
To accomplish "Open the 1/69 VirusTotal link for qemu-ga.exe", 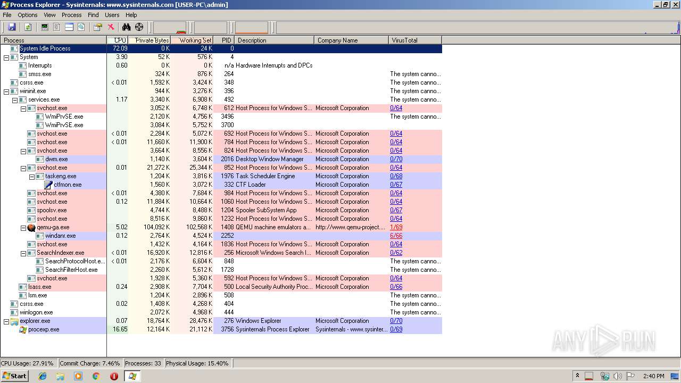I will click(x=396, y=227).
